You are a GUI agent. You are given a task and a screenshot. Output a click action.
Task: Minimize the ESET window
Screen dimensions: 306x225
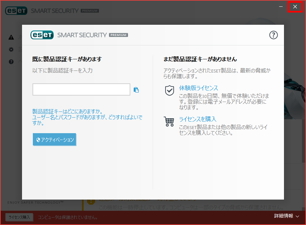pos(281,7)
